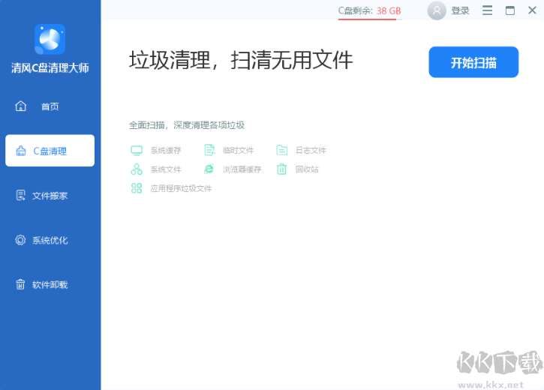Click the 系统缓存 monitor icon
This screenshot has width=544, height=390.
[x=137, y=151]
